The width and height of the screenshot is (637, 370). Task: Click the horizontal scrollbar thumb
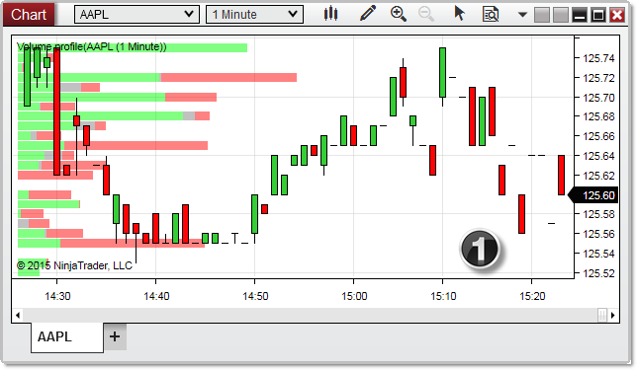coord(602,315)
